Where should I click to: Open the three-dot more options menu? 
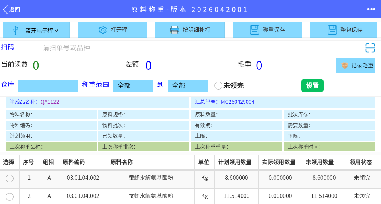pyautogui.click(x=371, y=9)
